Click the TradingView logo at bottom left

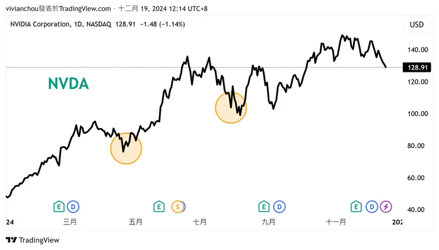coord(33,240)
